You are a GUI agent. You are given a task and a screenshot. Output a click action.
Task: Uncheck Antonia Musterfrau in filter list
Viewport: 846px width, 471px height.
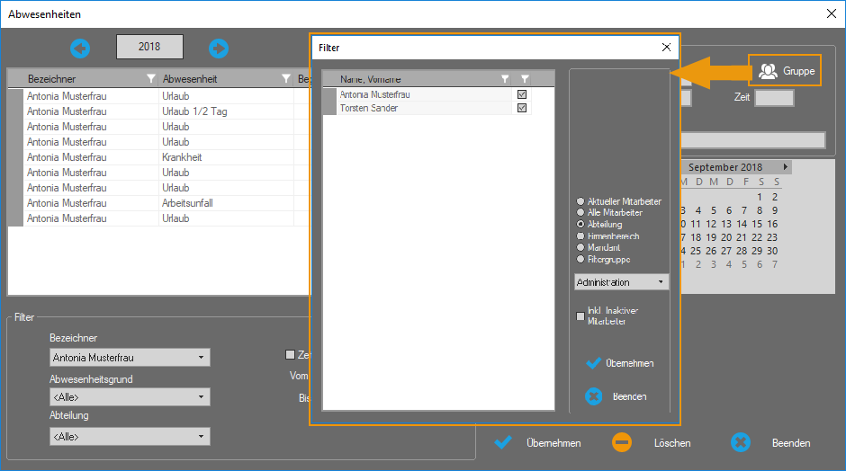pyautogui.click(x=522, y=94)
